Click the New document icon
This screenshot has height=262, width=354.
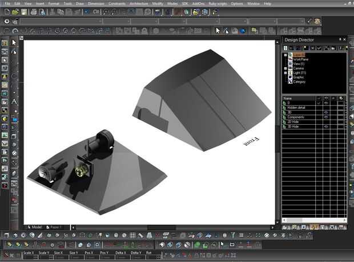[7, 12]
